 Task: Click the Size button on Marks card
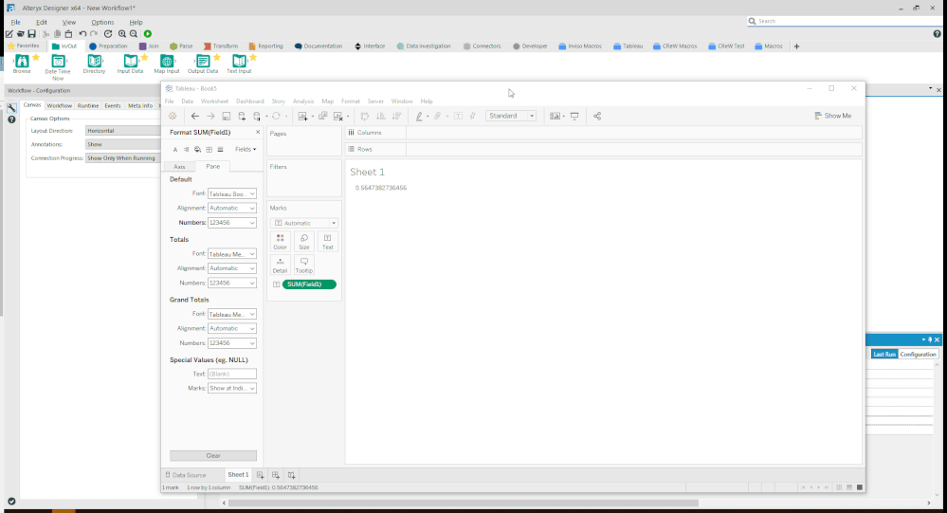(x=303, y=242)
